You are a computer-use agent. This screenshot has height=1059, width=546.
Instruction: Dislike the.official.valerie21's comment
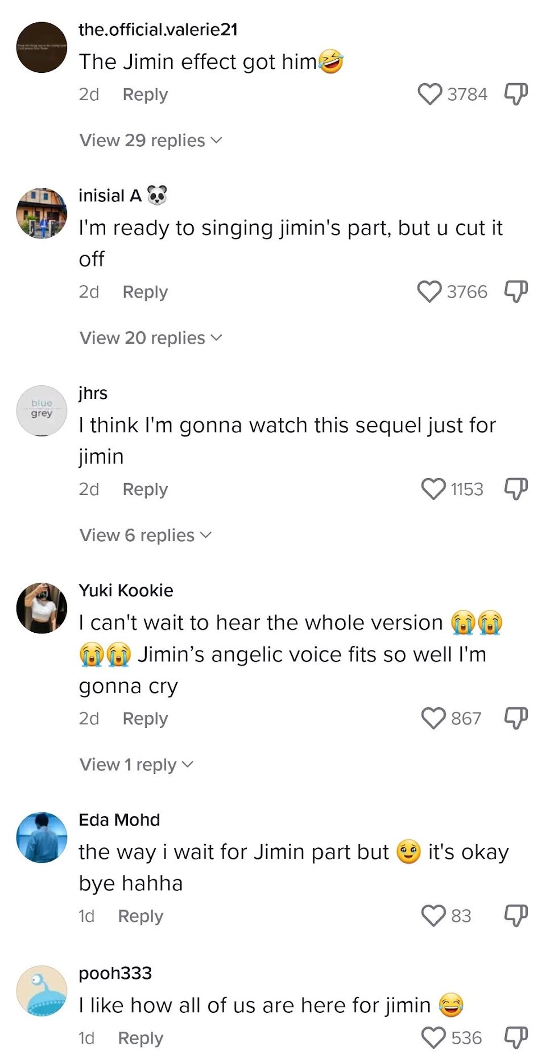click(x=516, y=94)
